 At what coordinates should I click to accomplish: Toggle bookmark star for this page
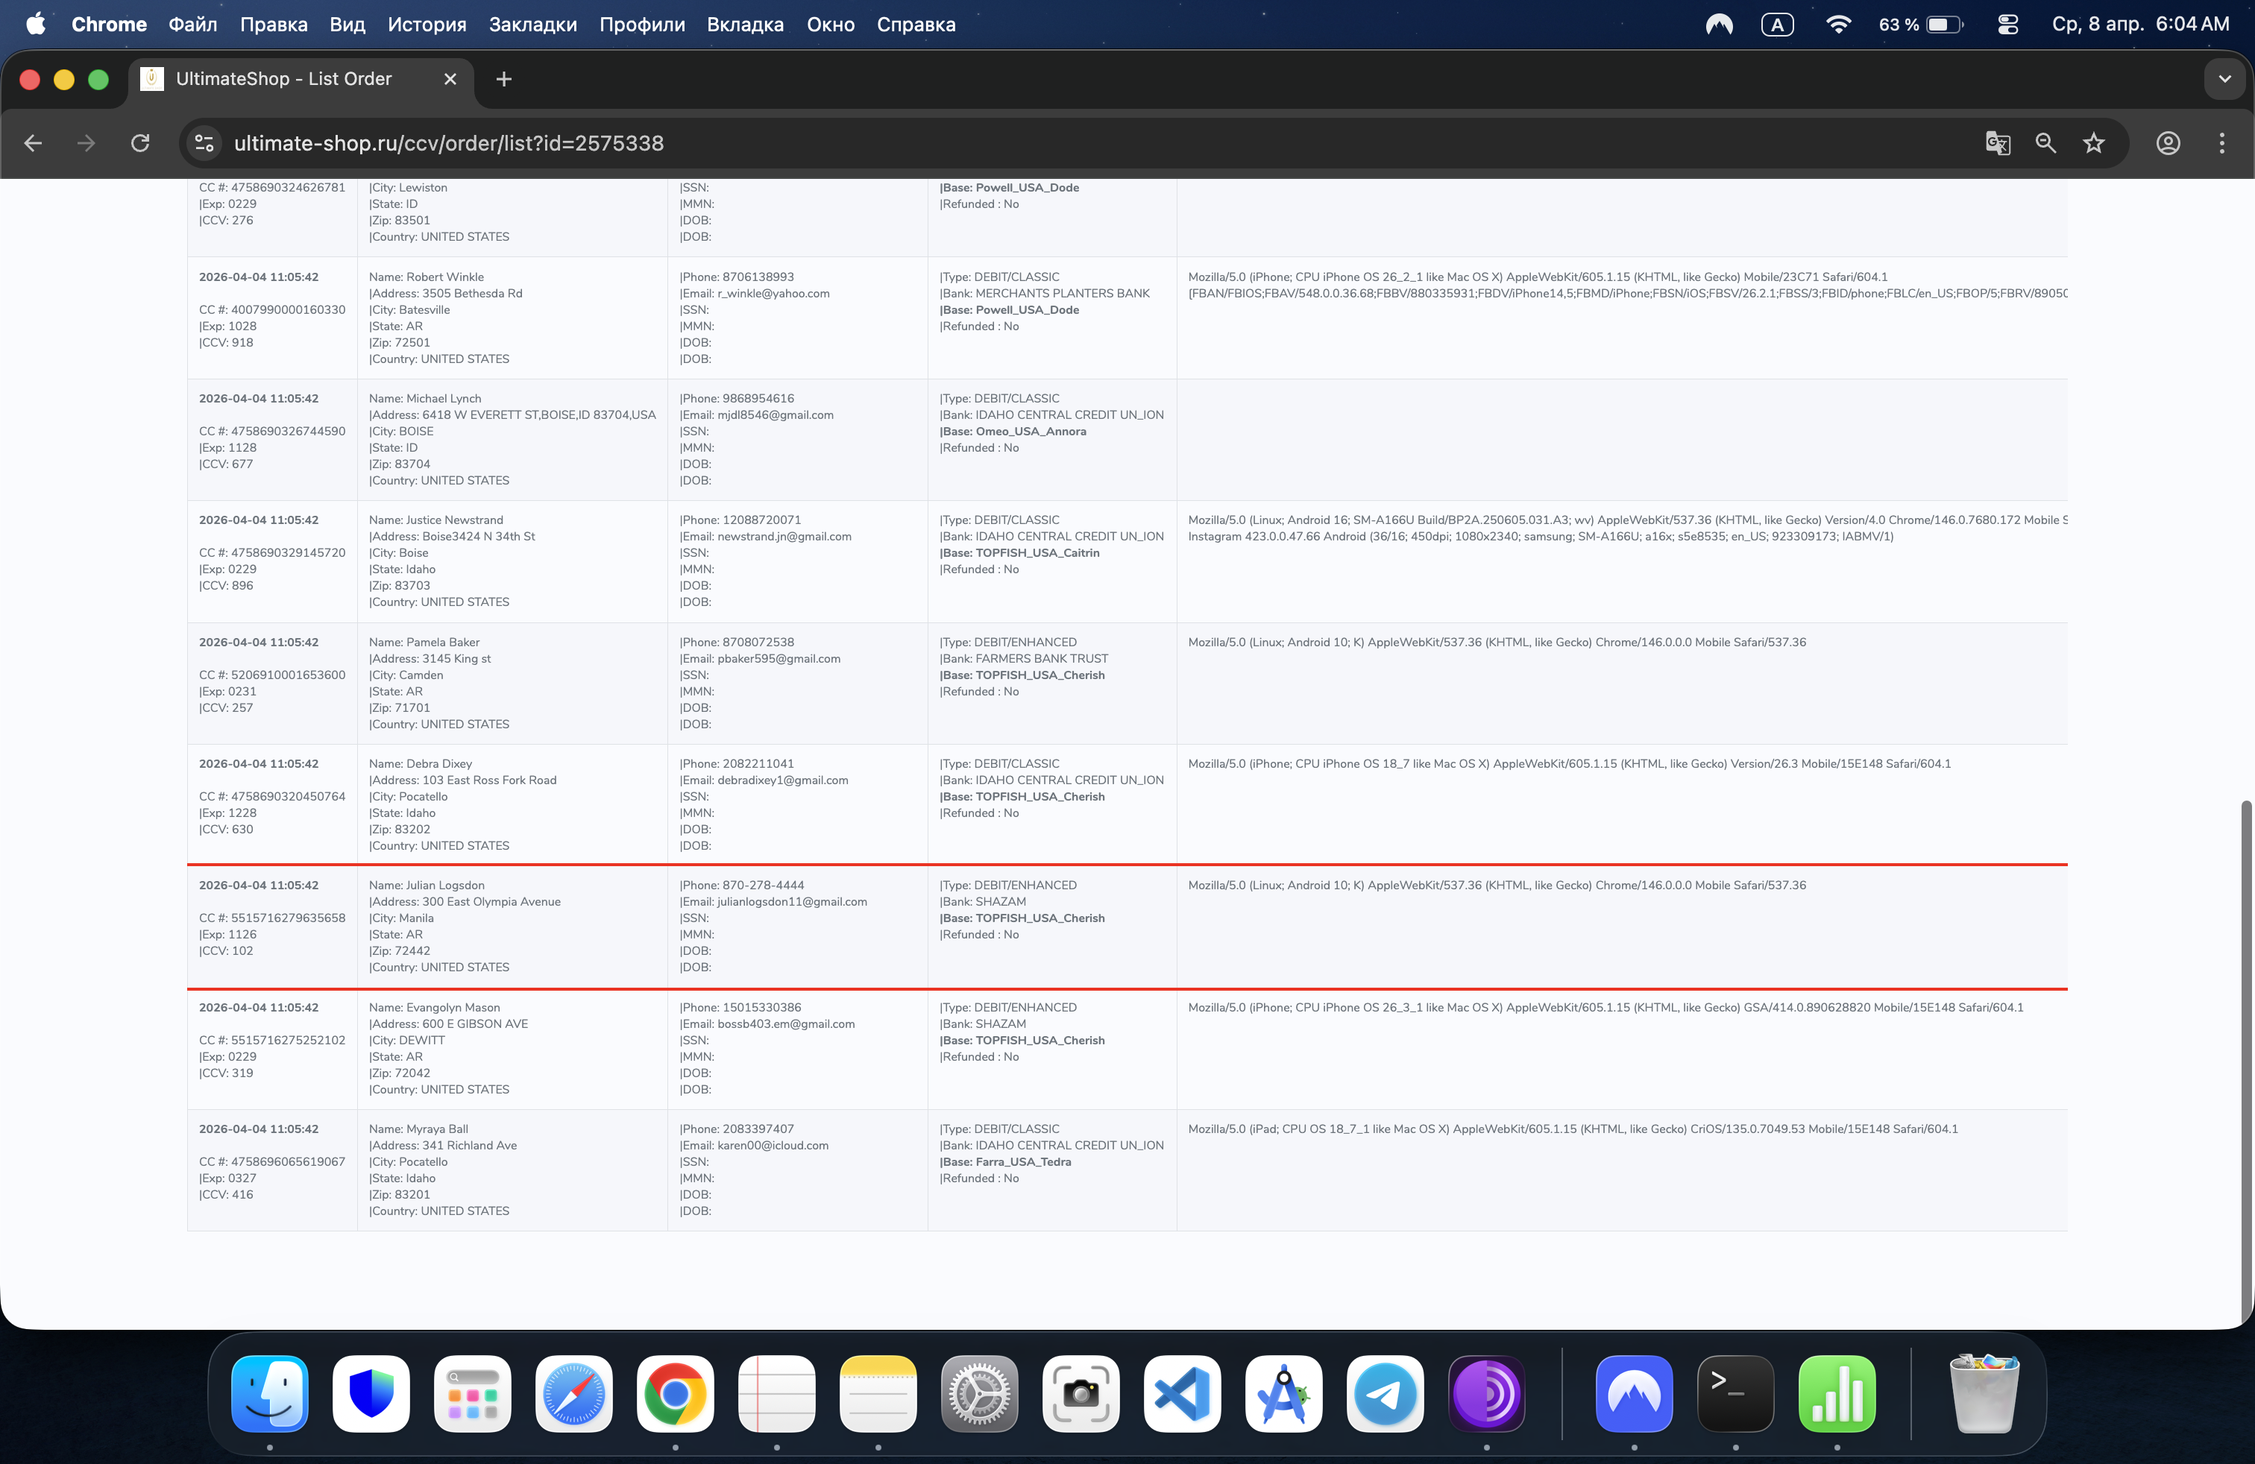pyautogui.click(x=2093, y=143)
